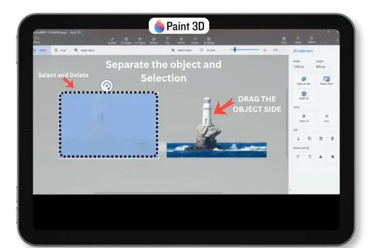Click the Copy icon under Edit
This screenshot has height=248, width=372.
309,138
